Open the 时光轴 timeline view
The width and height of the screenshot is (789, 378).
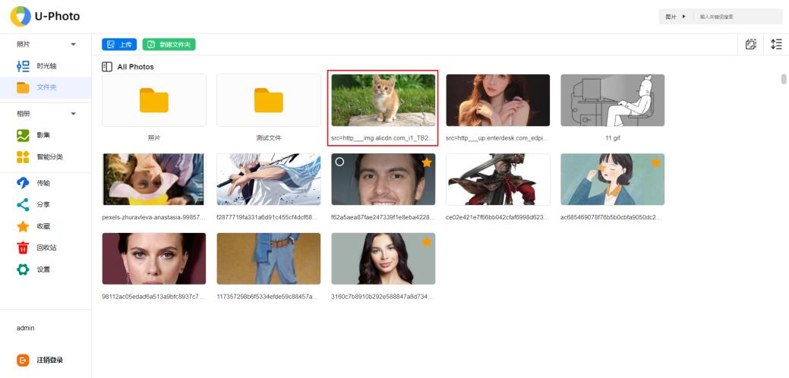click(46, 66)
